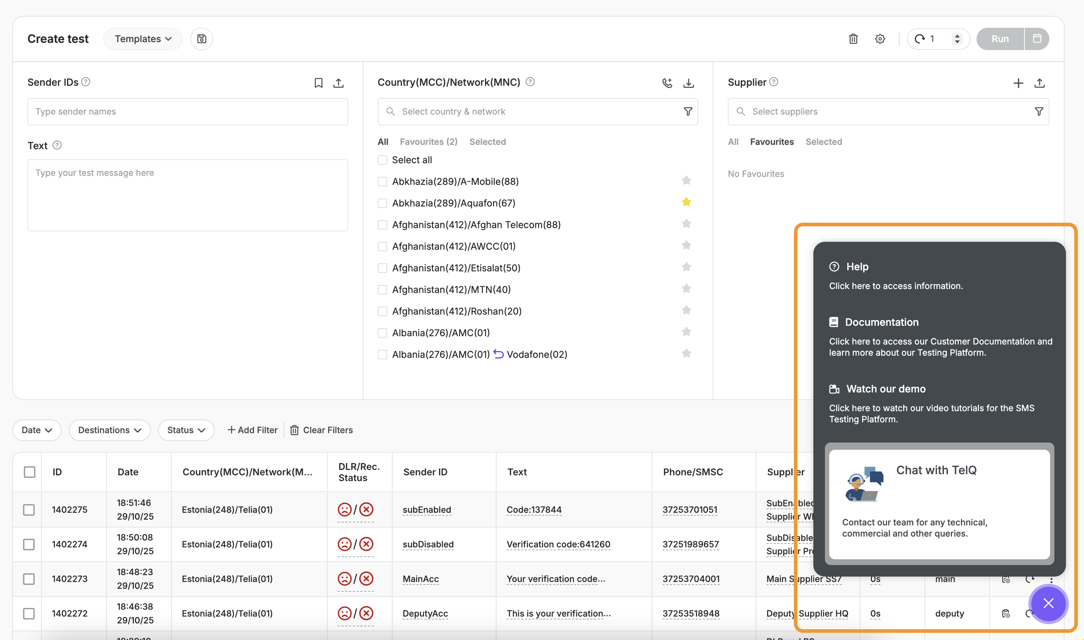
Task: Tick Abkhazia(289)/Aquafon(67) checkbox
Action: point(382,203)
